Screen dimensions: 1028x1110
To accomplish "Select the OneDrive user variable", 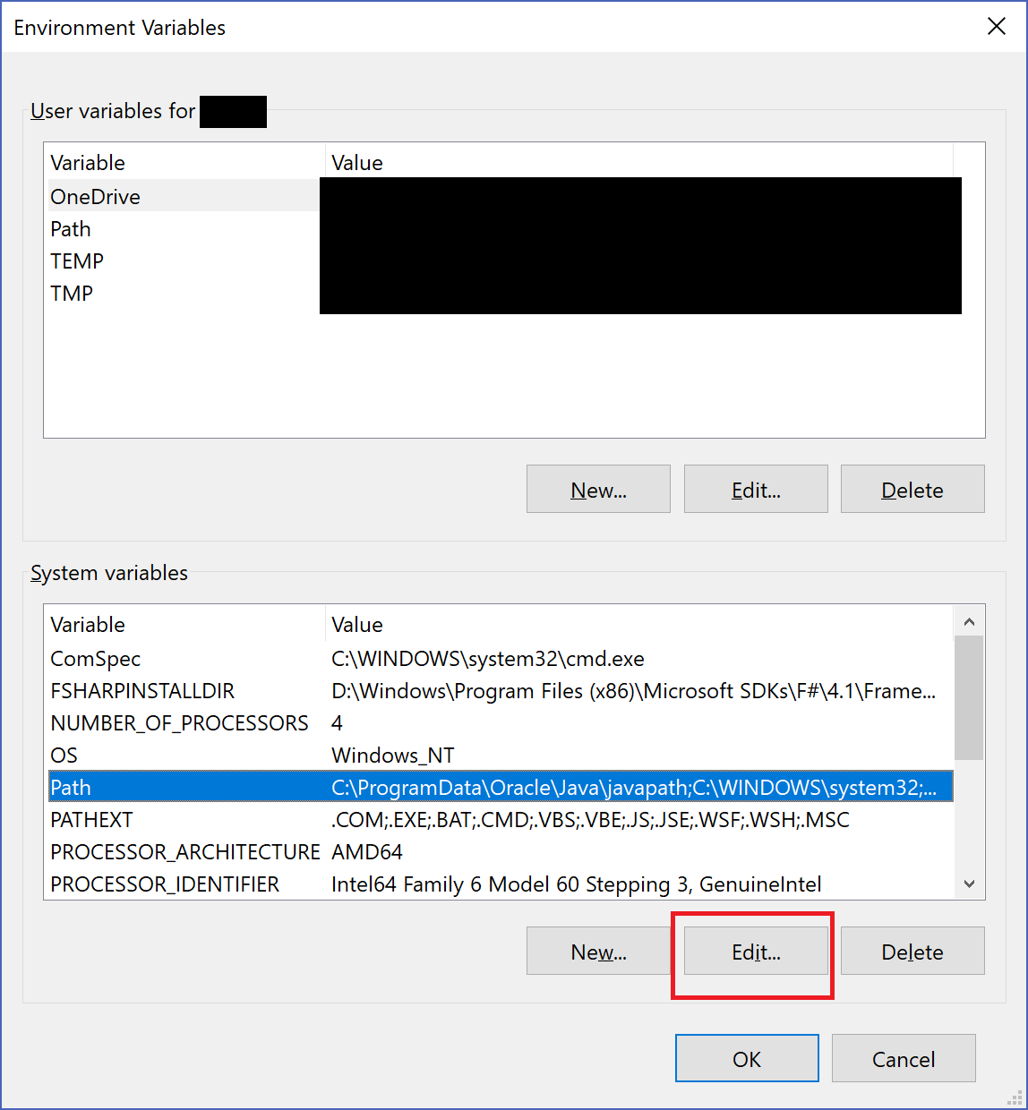I will click(95, 196).
